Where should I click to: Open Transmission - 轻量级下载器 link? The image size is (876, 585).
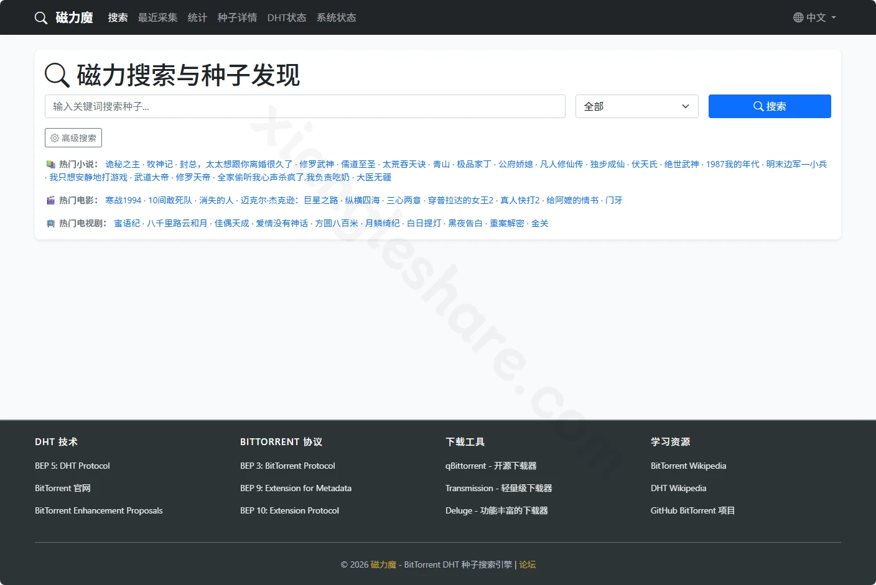(x=499, y=488)
